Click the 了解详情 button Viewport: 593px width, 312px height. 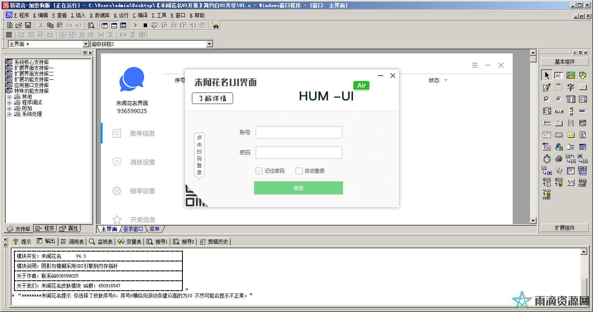212,99
